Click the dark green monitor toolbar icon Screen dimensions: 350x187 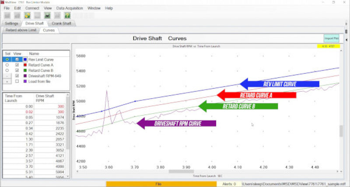tap(47, 15)
